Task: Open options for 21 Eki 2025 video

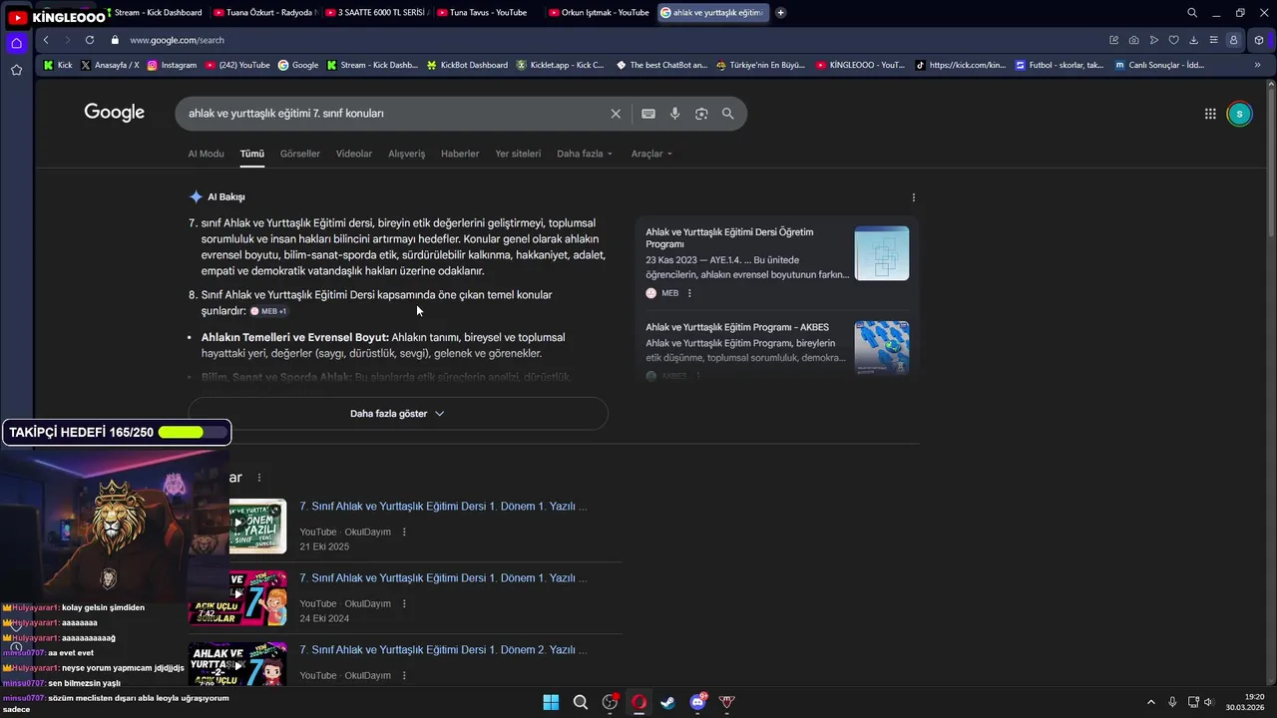Action: [x=404, y=533]
